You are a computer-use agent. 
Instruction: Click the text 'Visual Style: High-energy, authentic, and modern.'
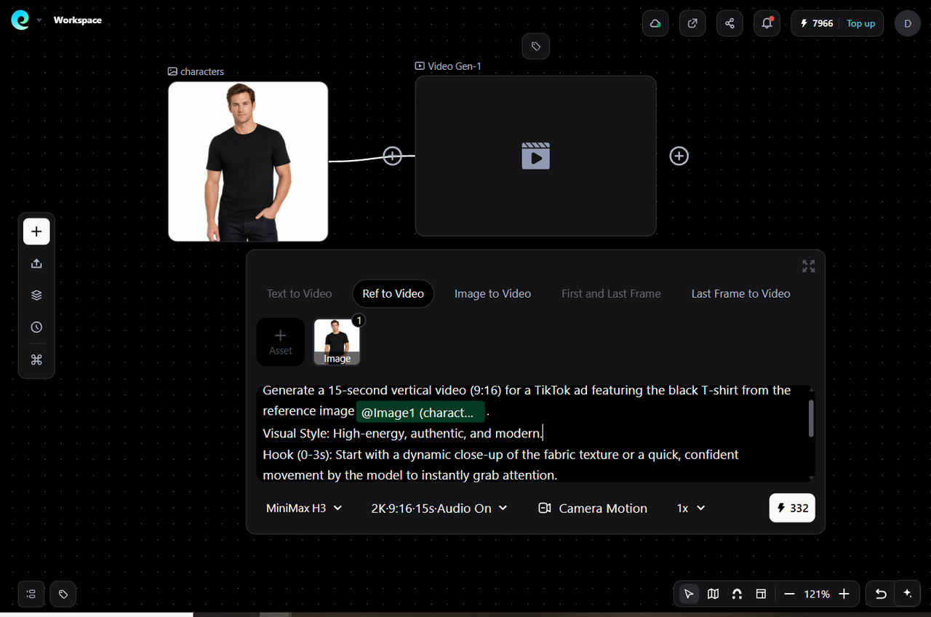[x=402, y=434]
